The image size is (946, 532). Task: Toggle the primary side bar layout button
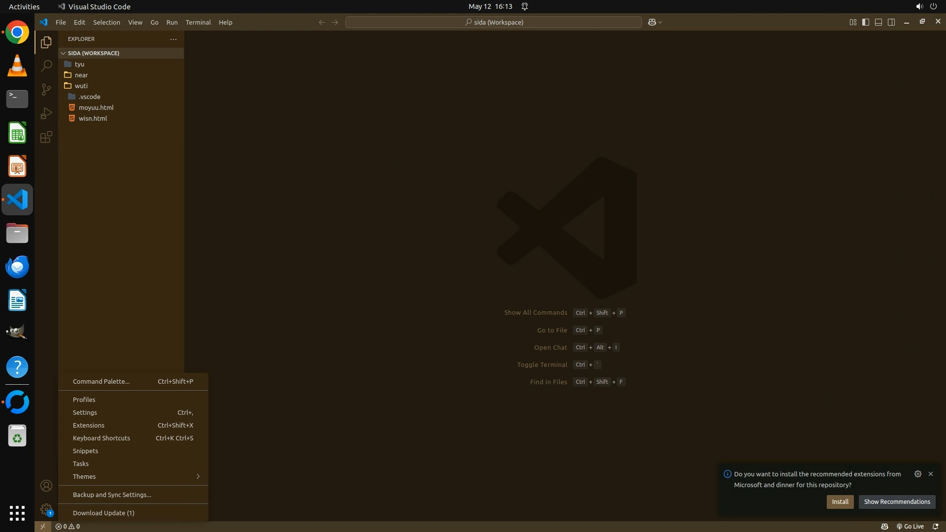point(866,22)
